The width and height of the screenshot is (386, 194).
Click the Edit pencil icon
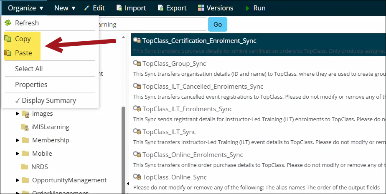86,8
